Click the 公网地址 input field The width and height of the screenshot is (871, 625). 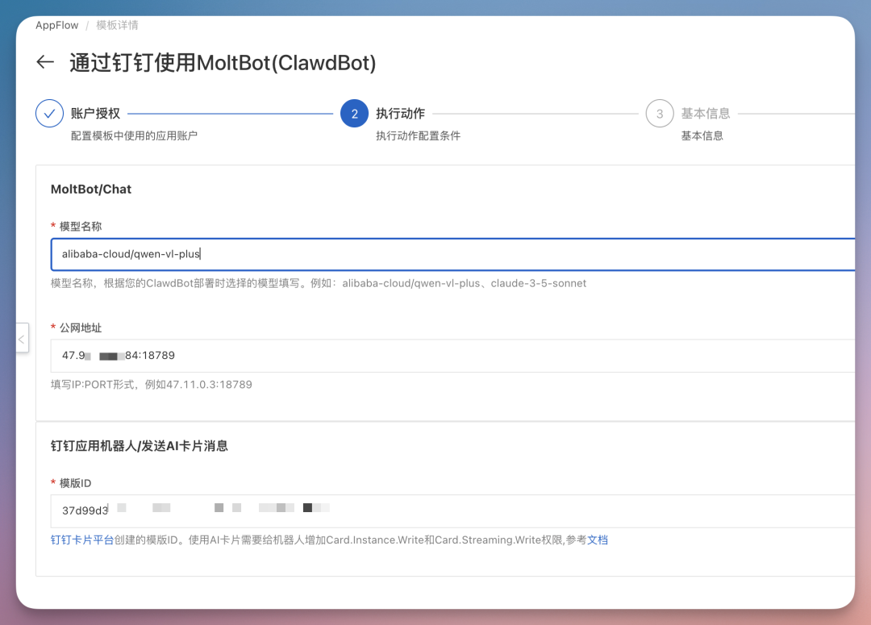[323, 355]
